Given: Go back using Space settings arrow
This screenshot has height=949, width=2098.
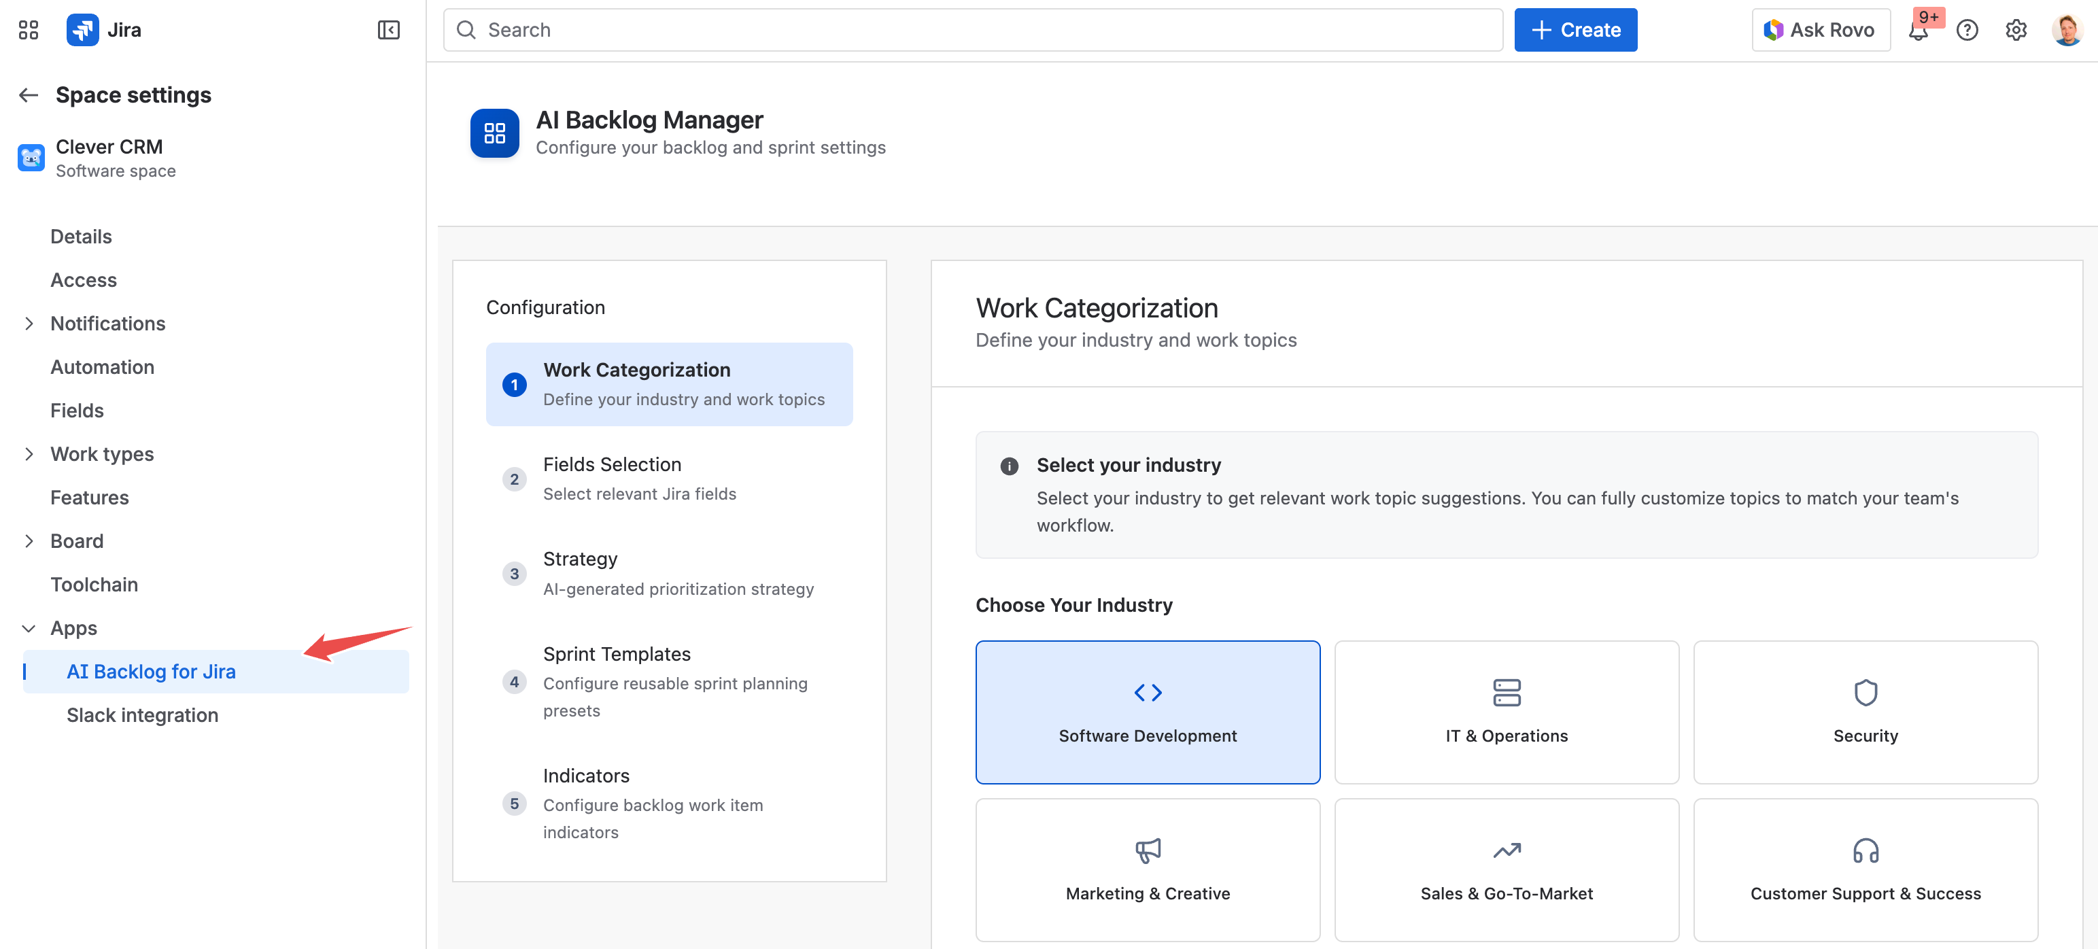Looking at the screenshot, I should click(x=29, y=95).
